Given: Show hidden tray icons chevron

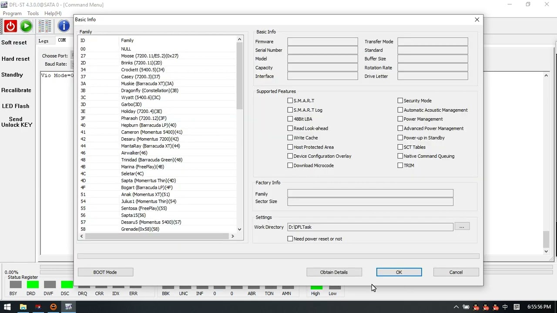Looking at the screenshot, I should [x=456, y=307].
